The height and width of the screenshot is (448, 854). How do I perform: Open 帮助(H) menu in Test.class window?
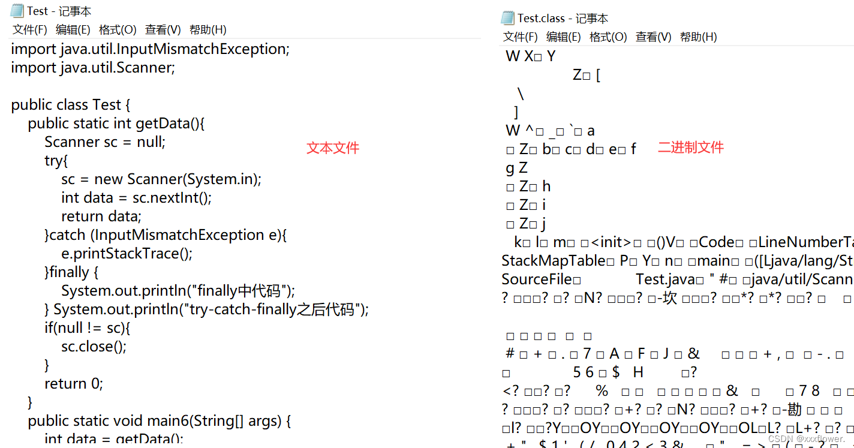click(699, 37)
